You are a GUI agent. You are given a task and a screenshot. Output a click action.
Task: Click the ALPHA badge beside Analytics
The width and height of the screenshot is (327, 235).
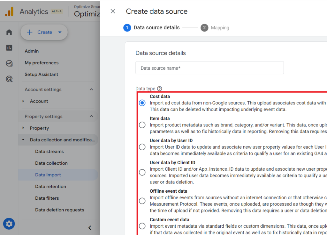pos(57,11)
